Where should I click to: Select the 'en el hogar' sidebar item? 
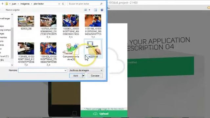(5, 19)
